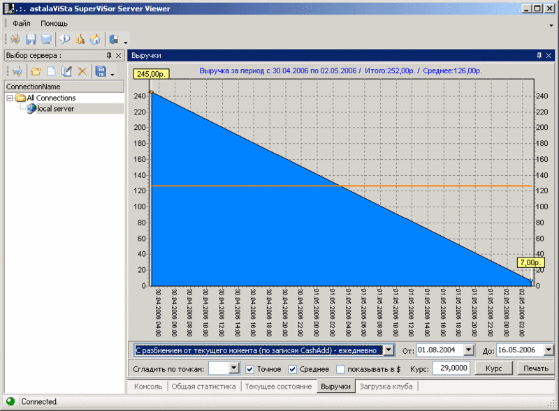Open the Сгладить по точкам dropdown

click(234, 368)
